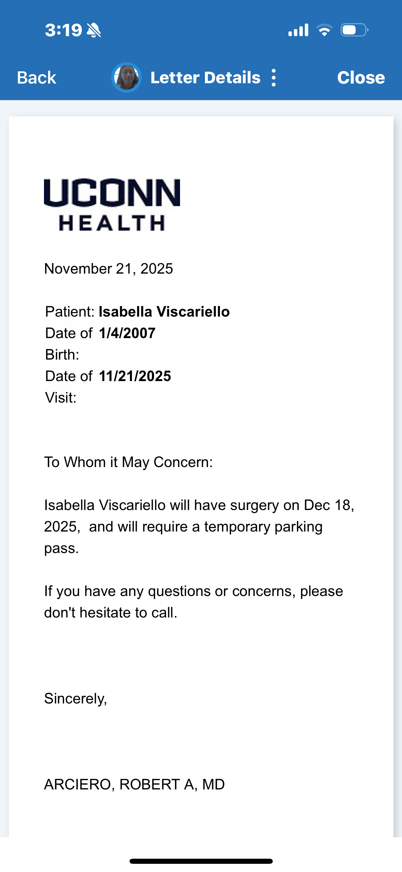This screenshot has width=402, height=872.
Task: Tap the home indicator bar
Action: pyautogui.click(x=201, y=861)
